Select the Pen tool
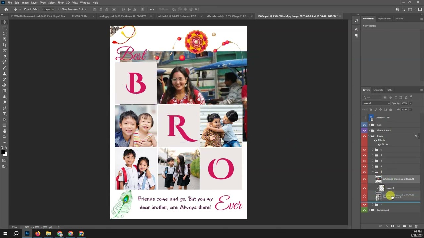This screenshot has height=238, width=424. coord(4,108)
